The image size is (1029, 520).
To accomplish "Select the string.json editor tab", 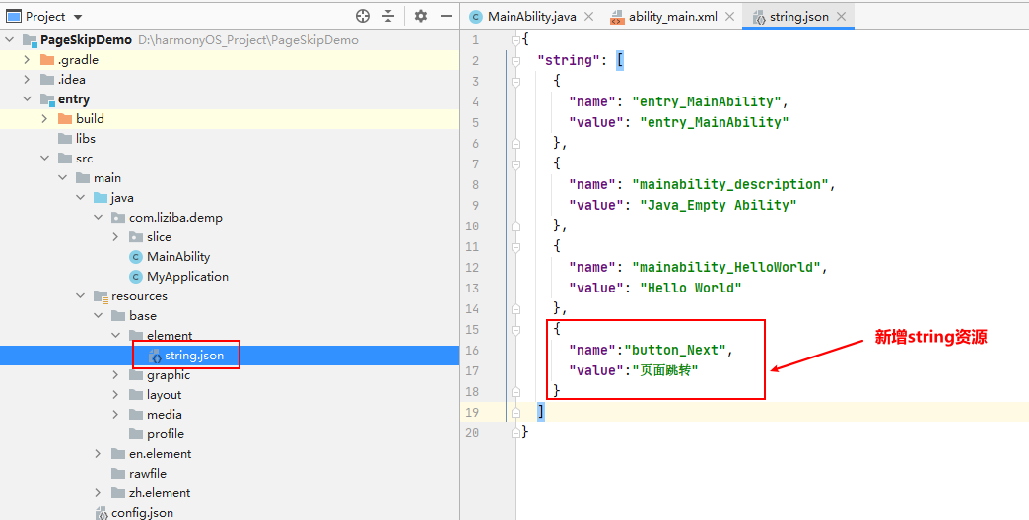I will point(798,17).
